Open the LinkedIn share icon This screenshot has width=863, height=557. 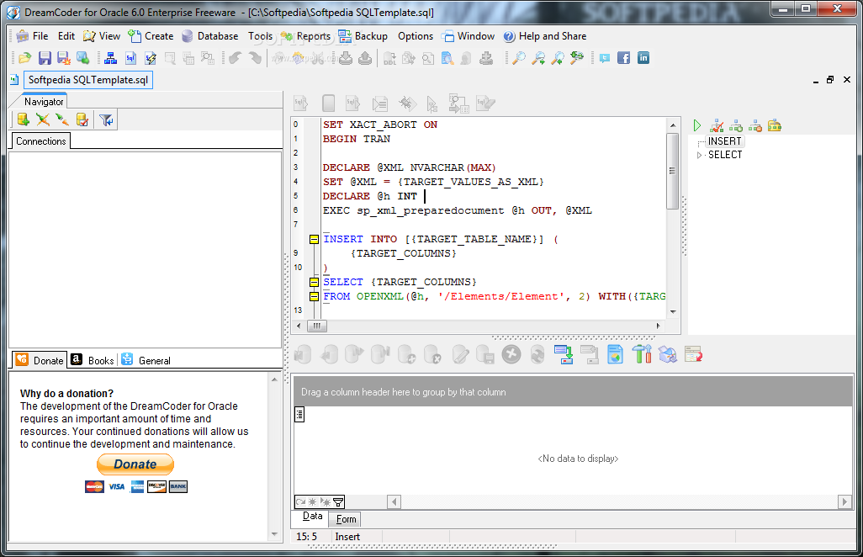[643, 58]
